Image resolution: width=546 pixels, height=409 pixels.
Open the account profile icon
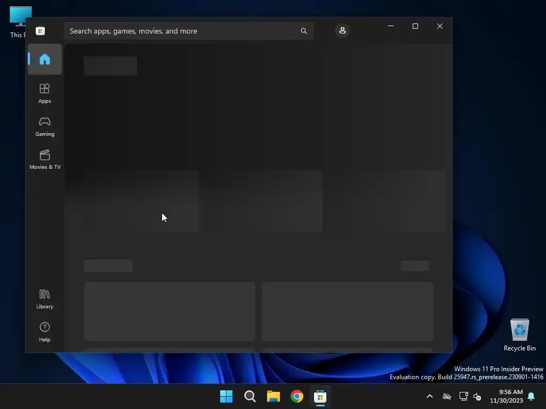click(342, 30)
